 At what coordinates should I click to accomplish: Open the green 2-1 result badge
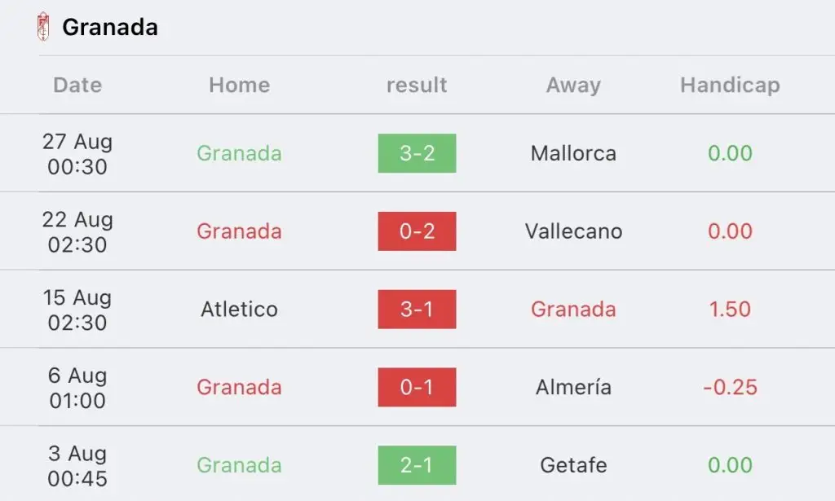coord(417,465)
